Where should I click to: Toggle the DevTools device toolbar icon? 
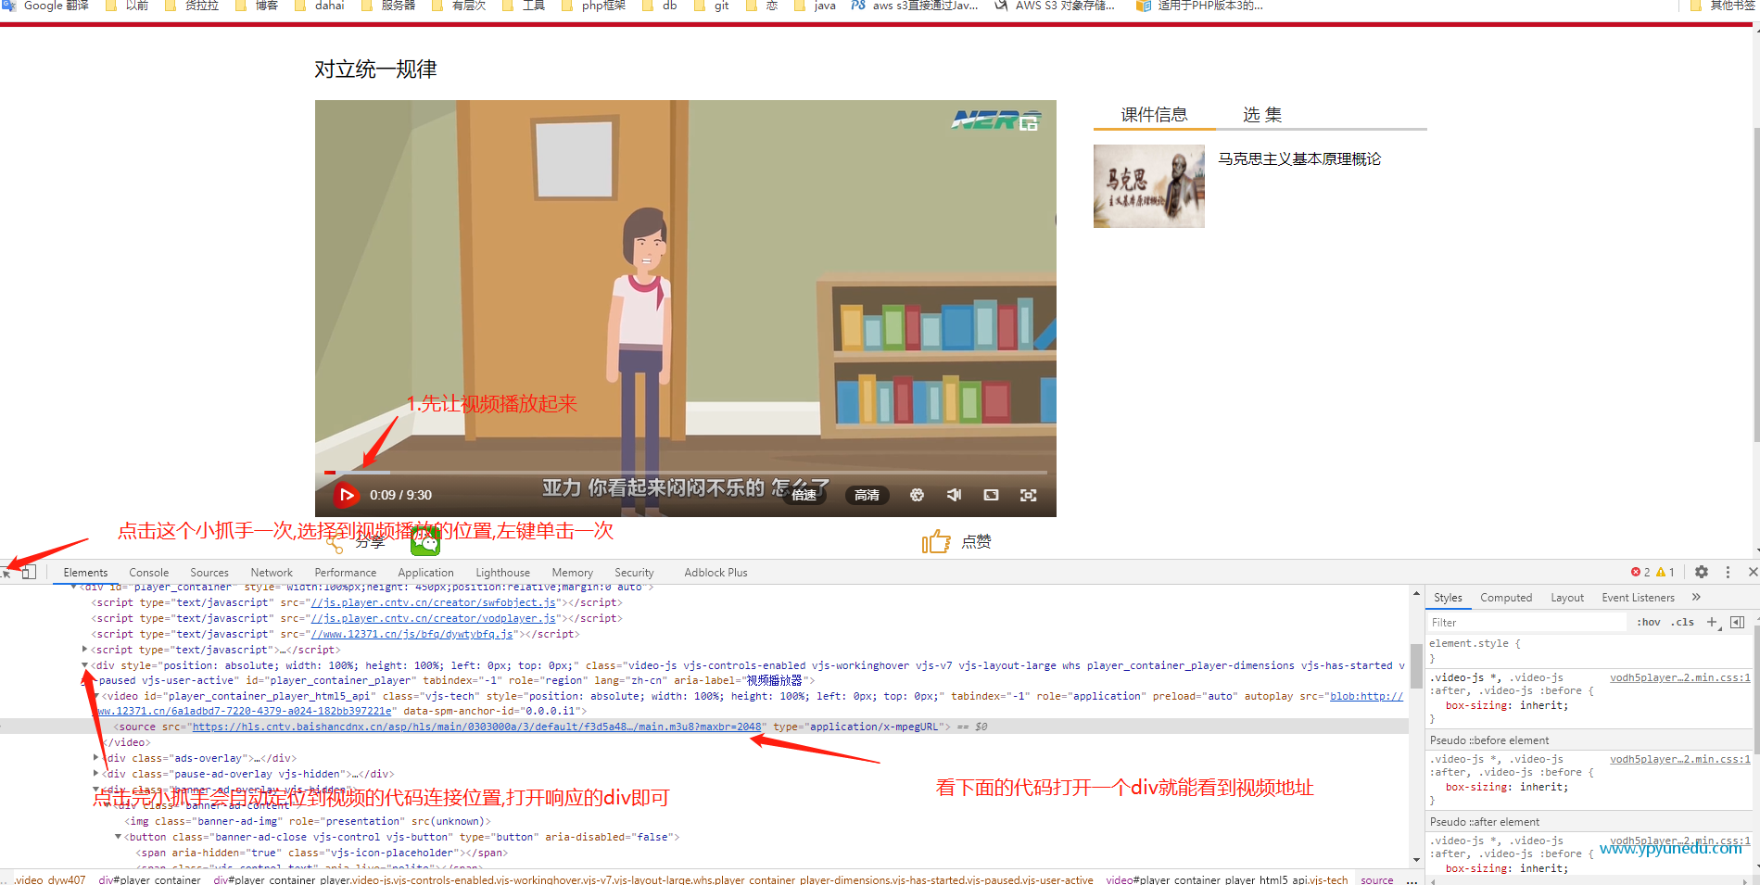pos(29,573)
